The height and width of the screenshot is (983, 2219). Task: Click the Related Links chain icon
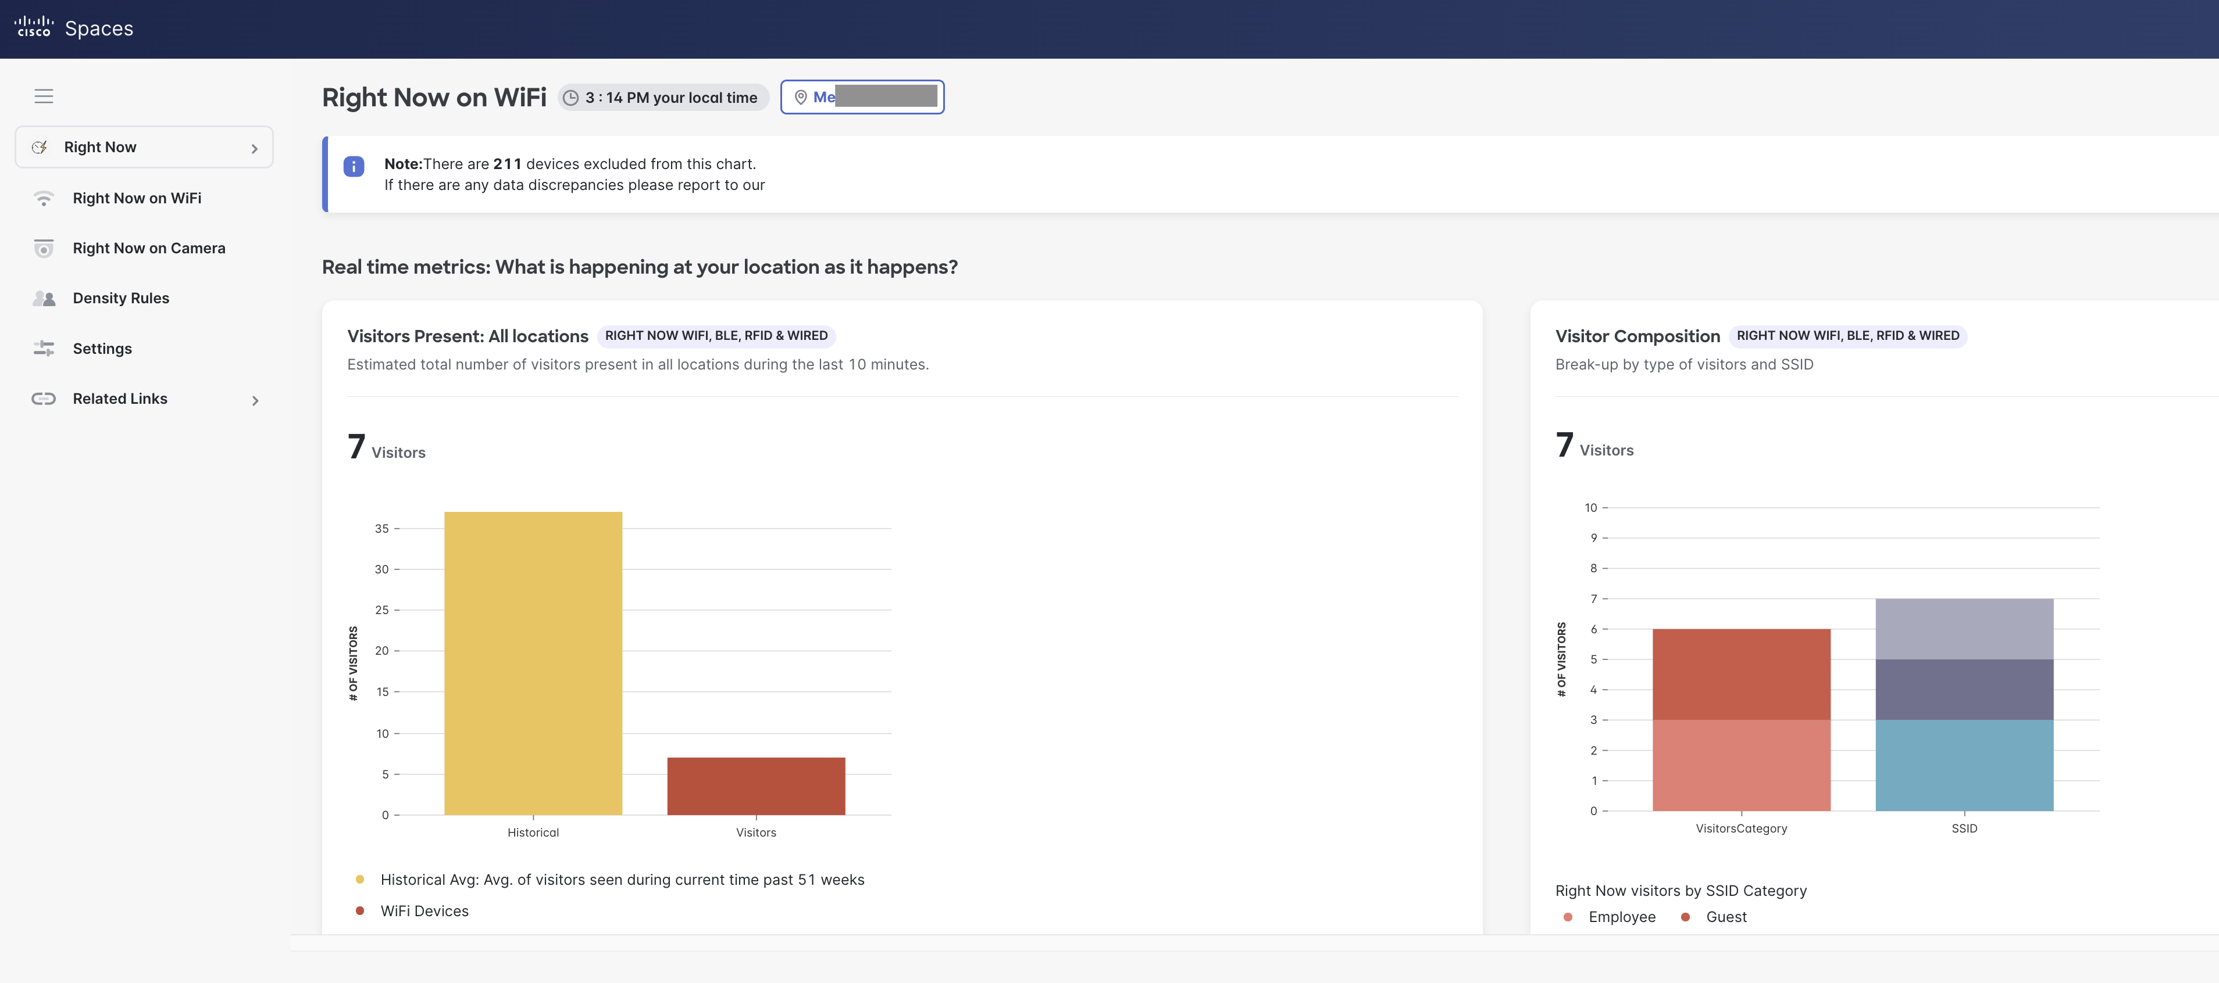(43, 399)
